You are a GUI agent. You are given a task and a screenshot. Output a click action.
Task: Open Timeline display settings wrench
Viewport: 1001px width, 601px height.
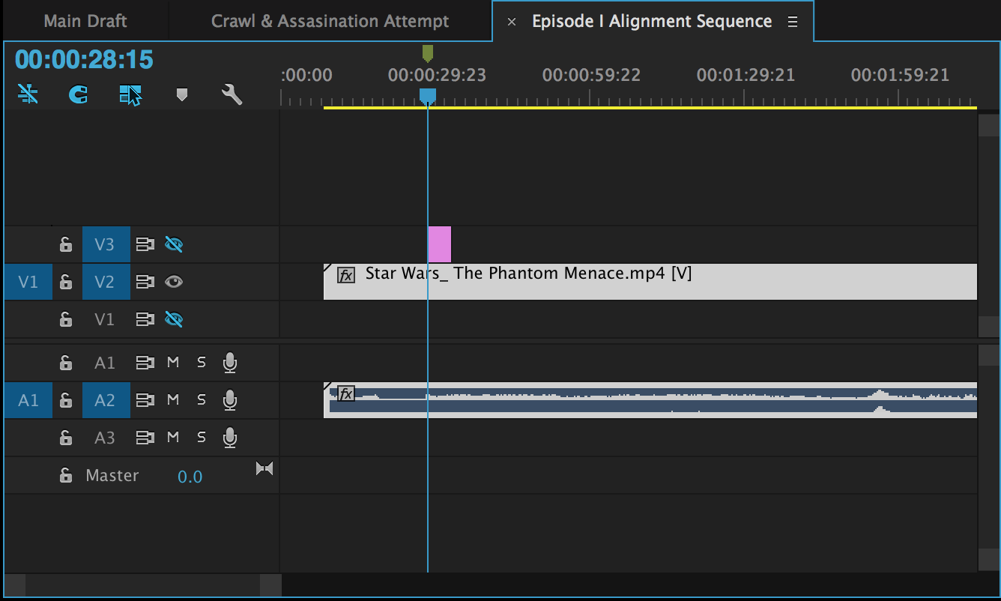click(x=232, y=94)
